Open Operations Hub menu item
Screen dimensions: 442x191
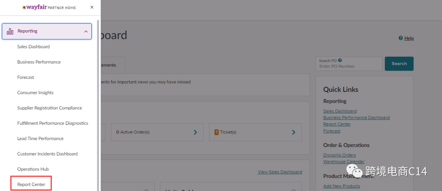coord(33,169)
